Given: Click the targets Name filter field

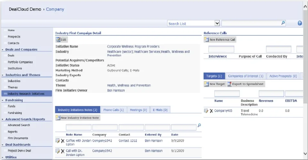Looking at the screenshot, I should pos(227,93).
